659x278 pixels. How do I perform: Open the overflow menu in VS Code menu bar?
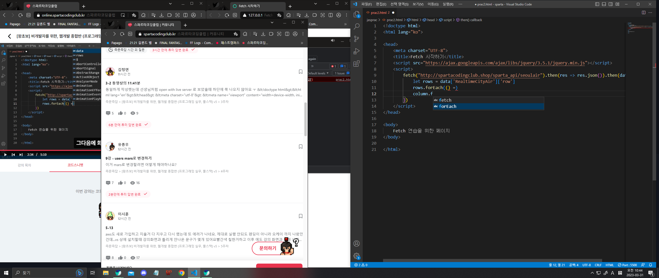point(460,4)
